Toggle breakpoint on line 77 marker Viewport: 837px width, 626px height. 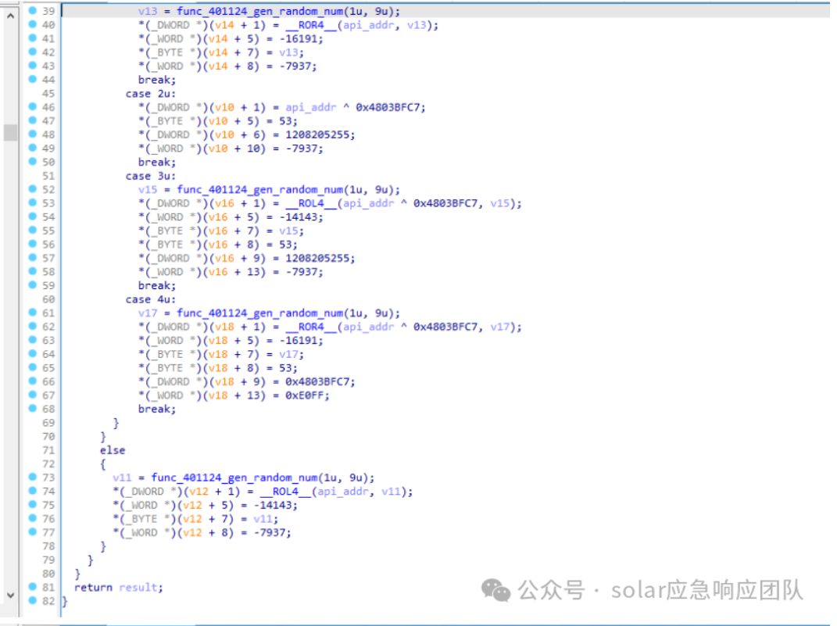(32, 532)
